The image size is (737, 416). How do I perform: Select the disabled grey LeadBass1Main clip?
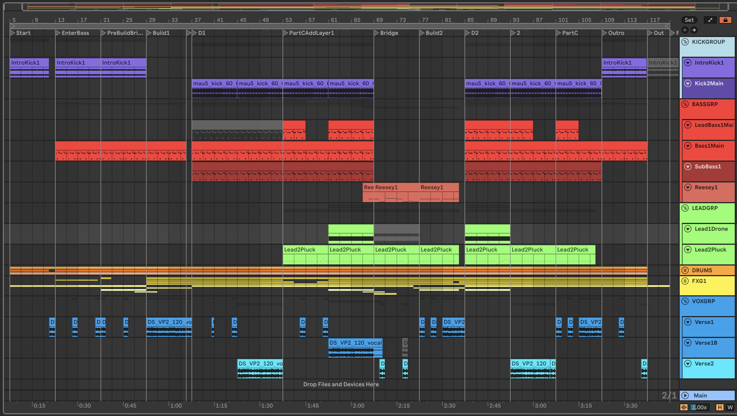[x=237, y=130]
